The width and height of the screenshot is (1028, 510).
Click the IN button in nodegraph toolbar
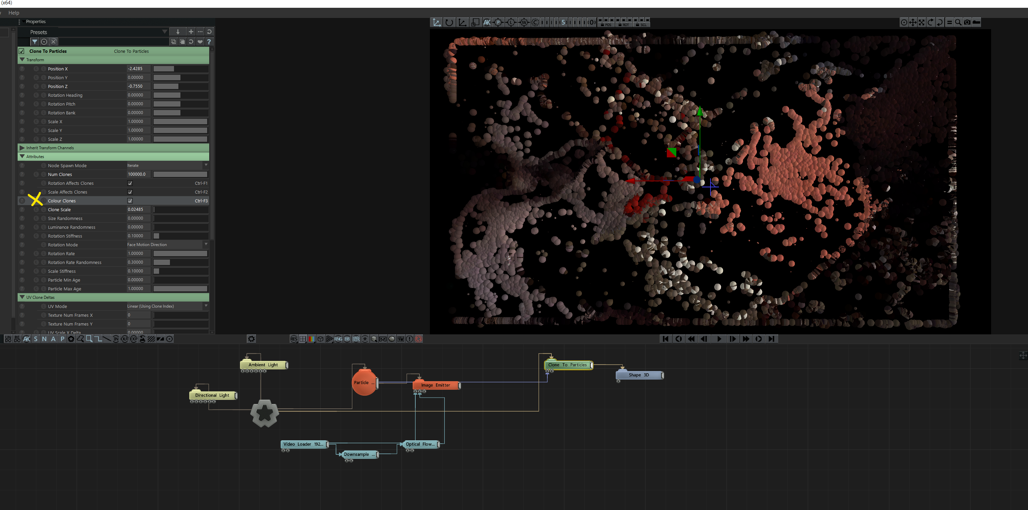(x=116, y=339)
